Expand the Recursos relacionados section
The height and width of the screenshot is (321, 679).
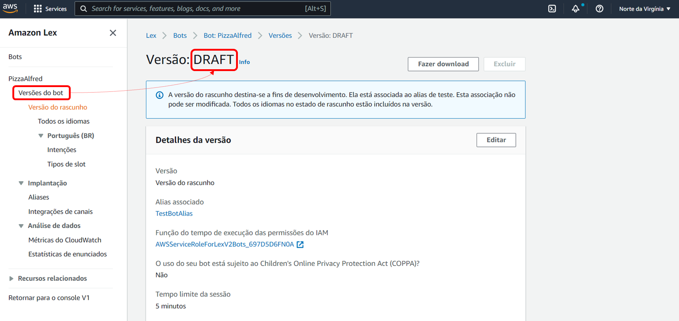pos(11,278)
